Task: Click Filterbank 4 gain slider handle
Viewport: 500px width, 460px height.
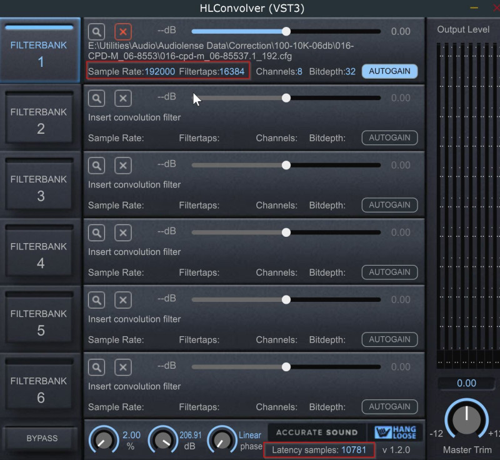Action: (286, 232)
